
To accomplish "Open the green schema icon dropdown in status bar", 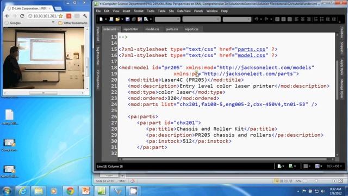I will click(292, 166).
